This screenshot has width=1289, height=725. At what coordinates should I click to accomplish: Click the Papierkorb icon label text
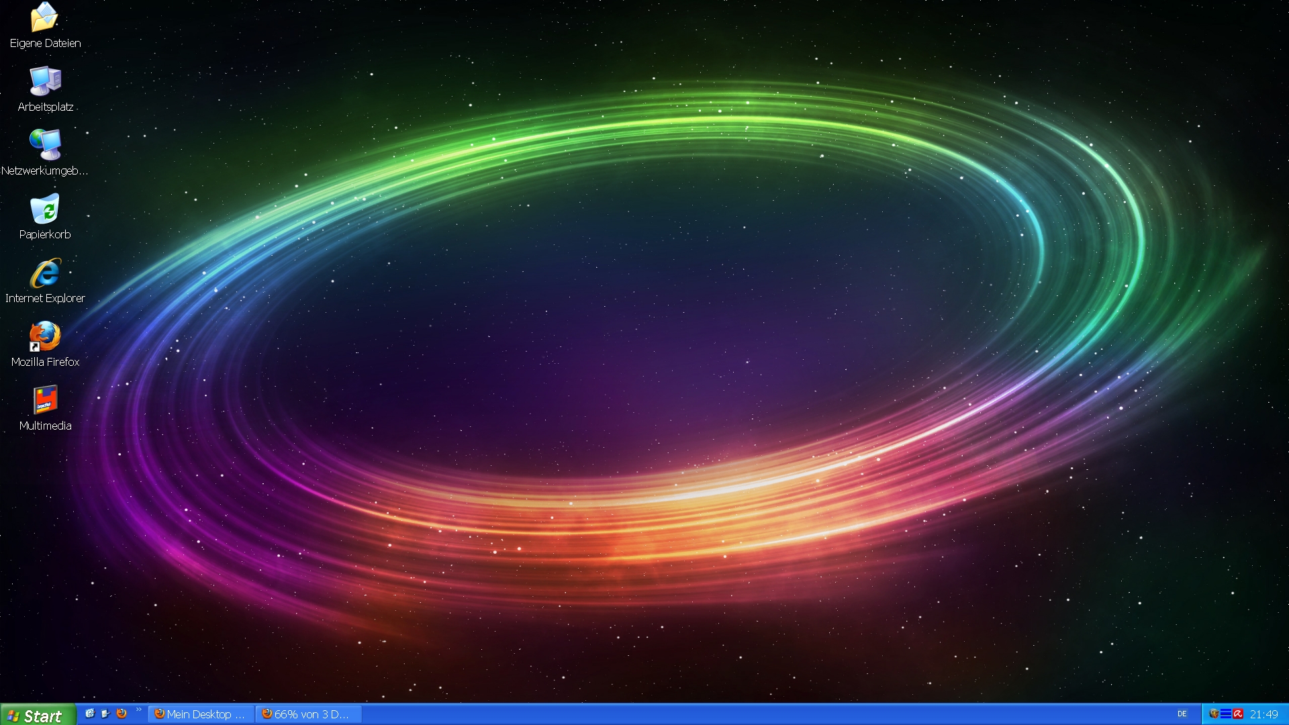tap(45, 234)
